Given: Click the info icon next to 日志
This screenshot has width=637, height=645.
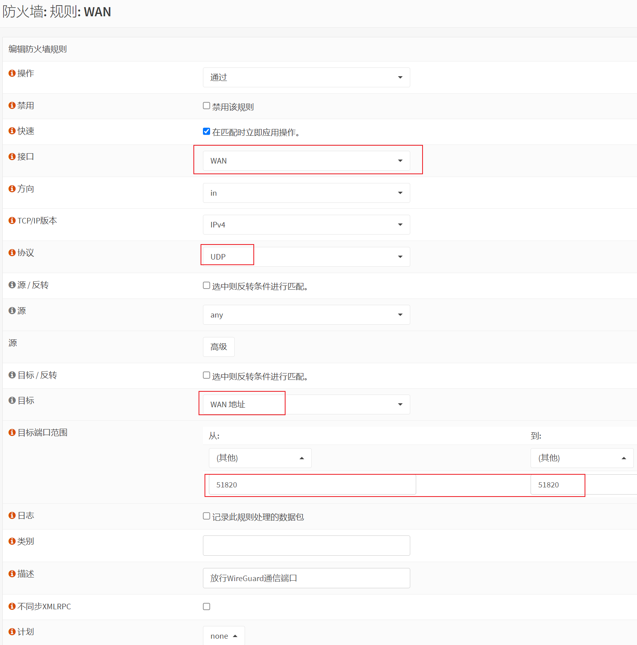Looking at the screenshot, I should 12,516.
